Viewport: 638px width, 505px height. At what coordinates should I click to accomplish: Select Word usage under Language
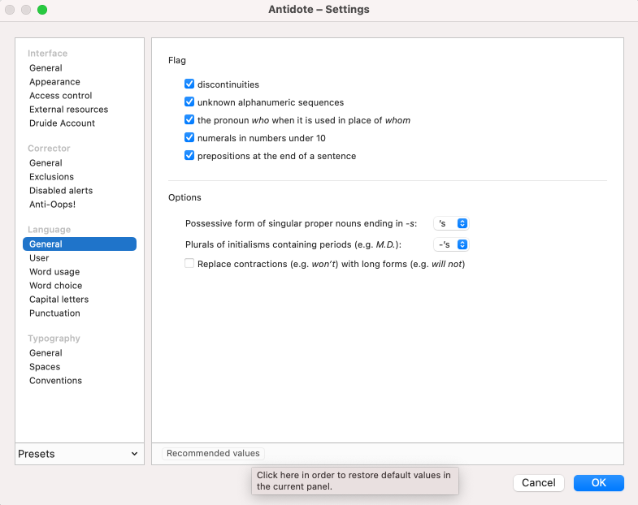click(x=54, y=272)
